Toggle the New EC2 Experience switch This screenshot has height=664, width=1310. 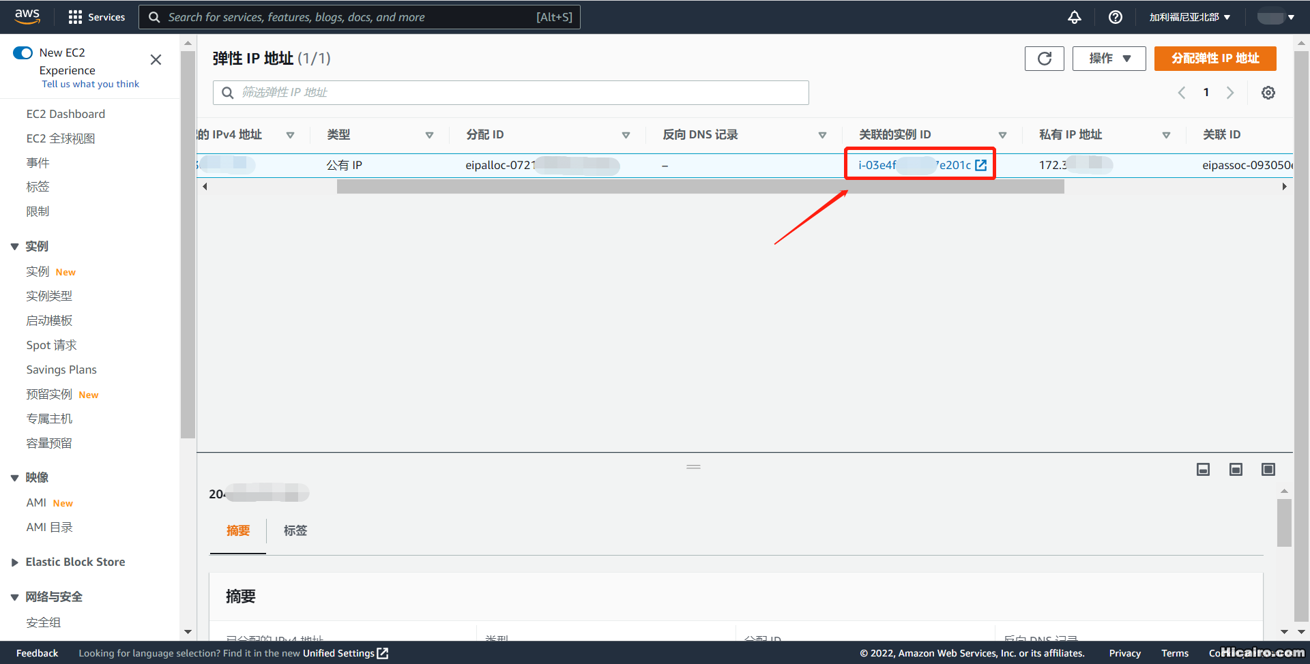(x=23, y=52)
